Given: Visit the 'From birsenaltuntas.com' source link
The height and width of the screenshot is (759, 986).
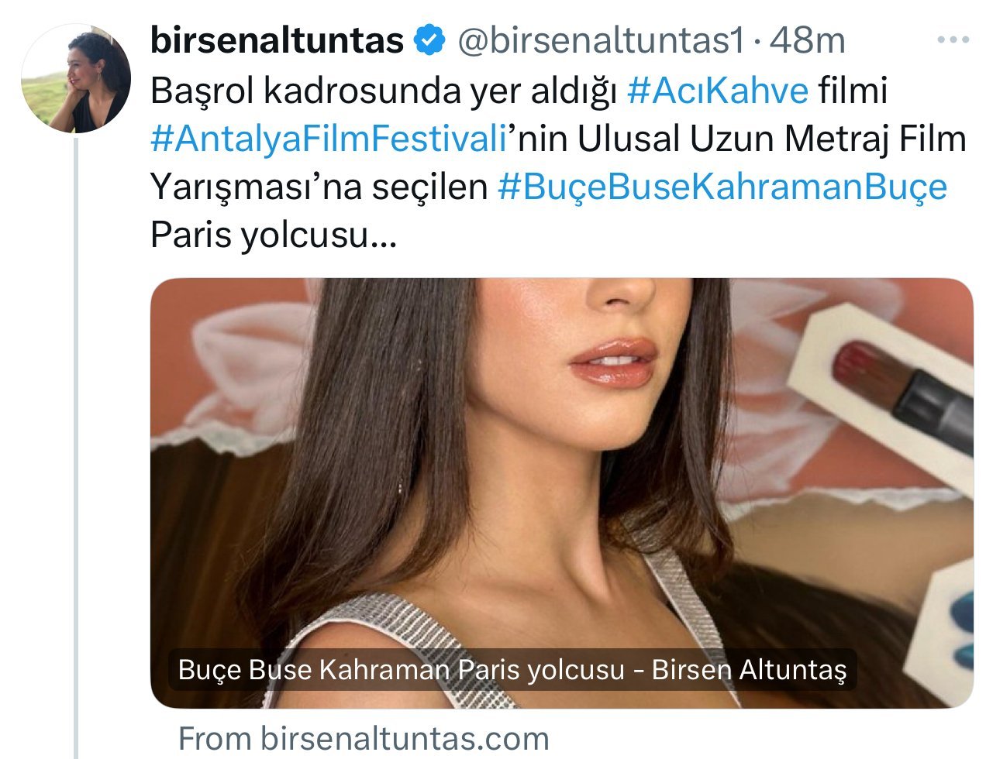Looking at the screenshot, I should pyautogui.click(x=363, y=737).
